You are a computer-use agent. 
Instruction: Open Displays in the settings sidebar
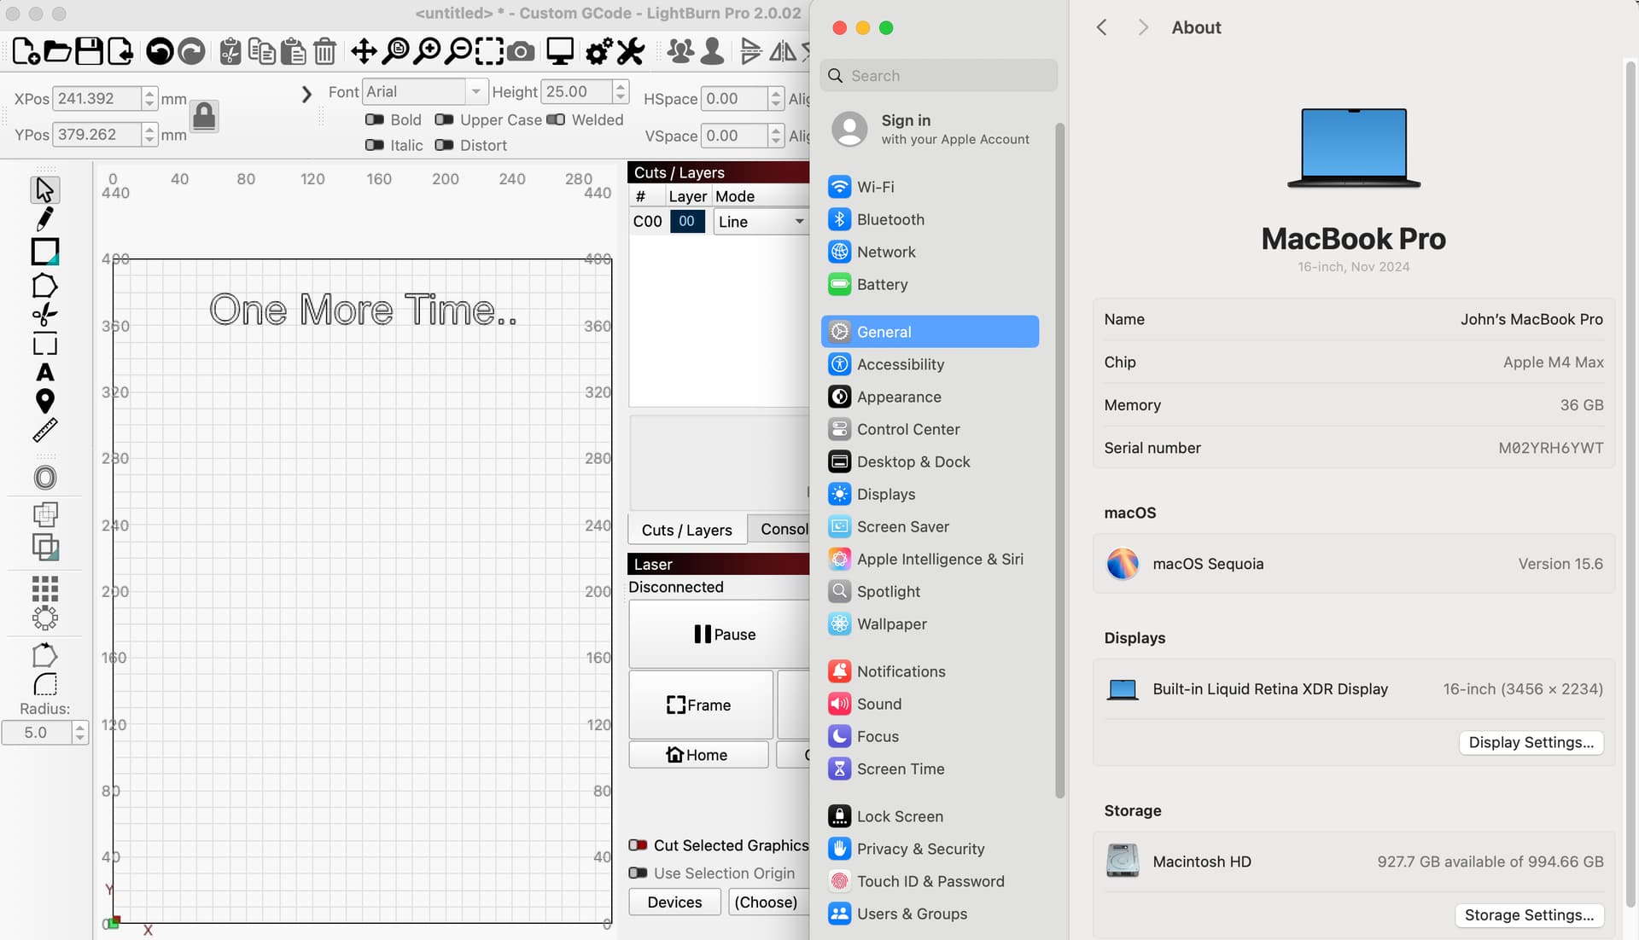click(885, 495)
